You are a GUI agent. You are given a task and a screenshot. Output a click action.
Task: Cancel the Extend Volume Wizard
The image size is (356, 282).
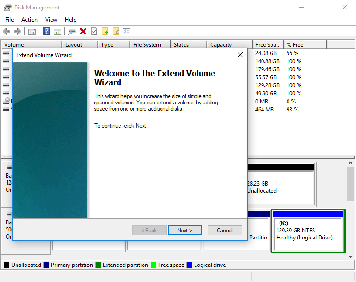(225, 231)
